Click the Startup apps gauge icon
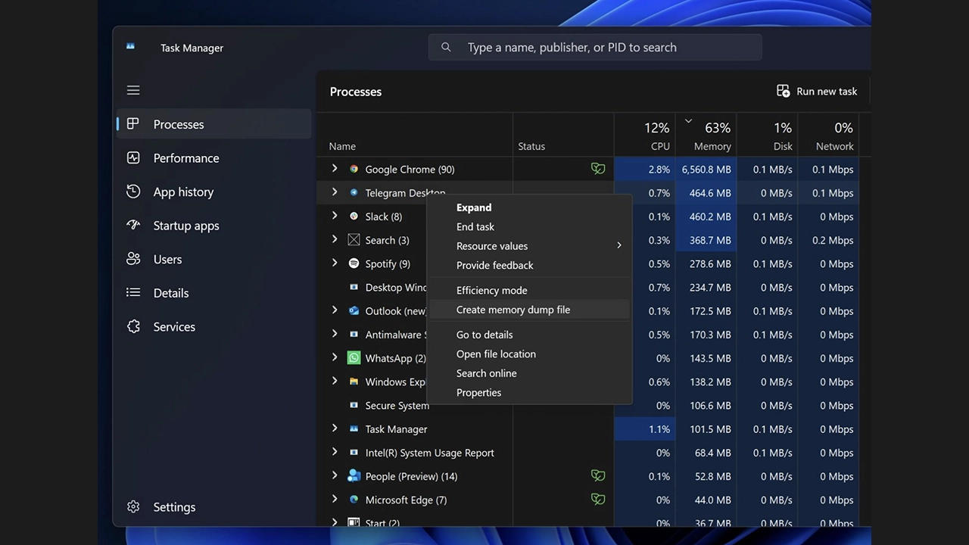The image size is (969, 545). [133, 225]
